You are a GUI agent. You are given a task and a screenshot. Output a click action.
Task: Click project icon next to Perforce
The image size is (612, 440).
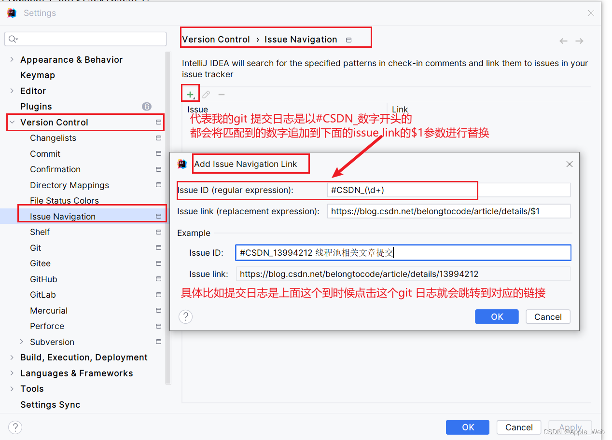point(158,326)
